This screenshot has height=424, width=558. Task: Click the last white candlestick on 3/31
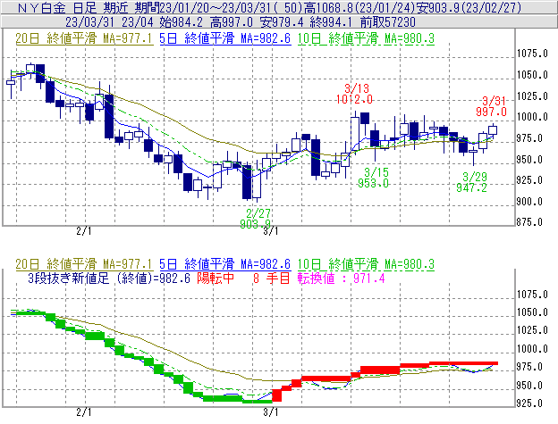(493, 130)
